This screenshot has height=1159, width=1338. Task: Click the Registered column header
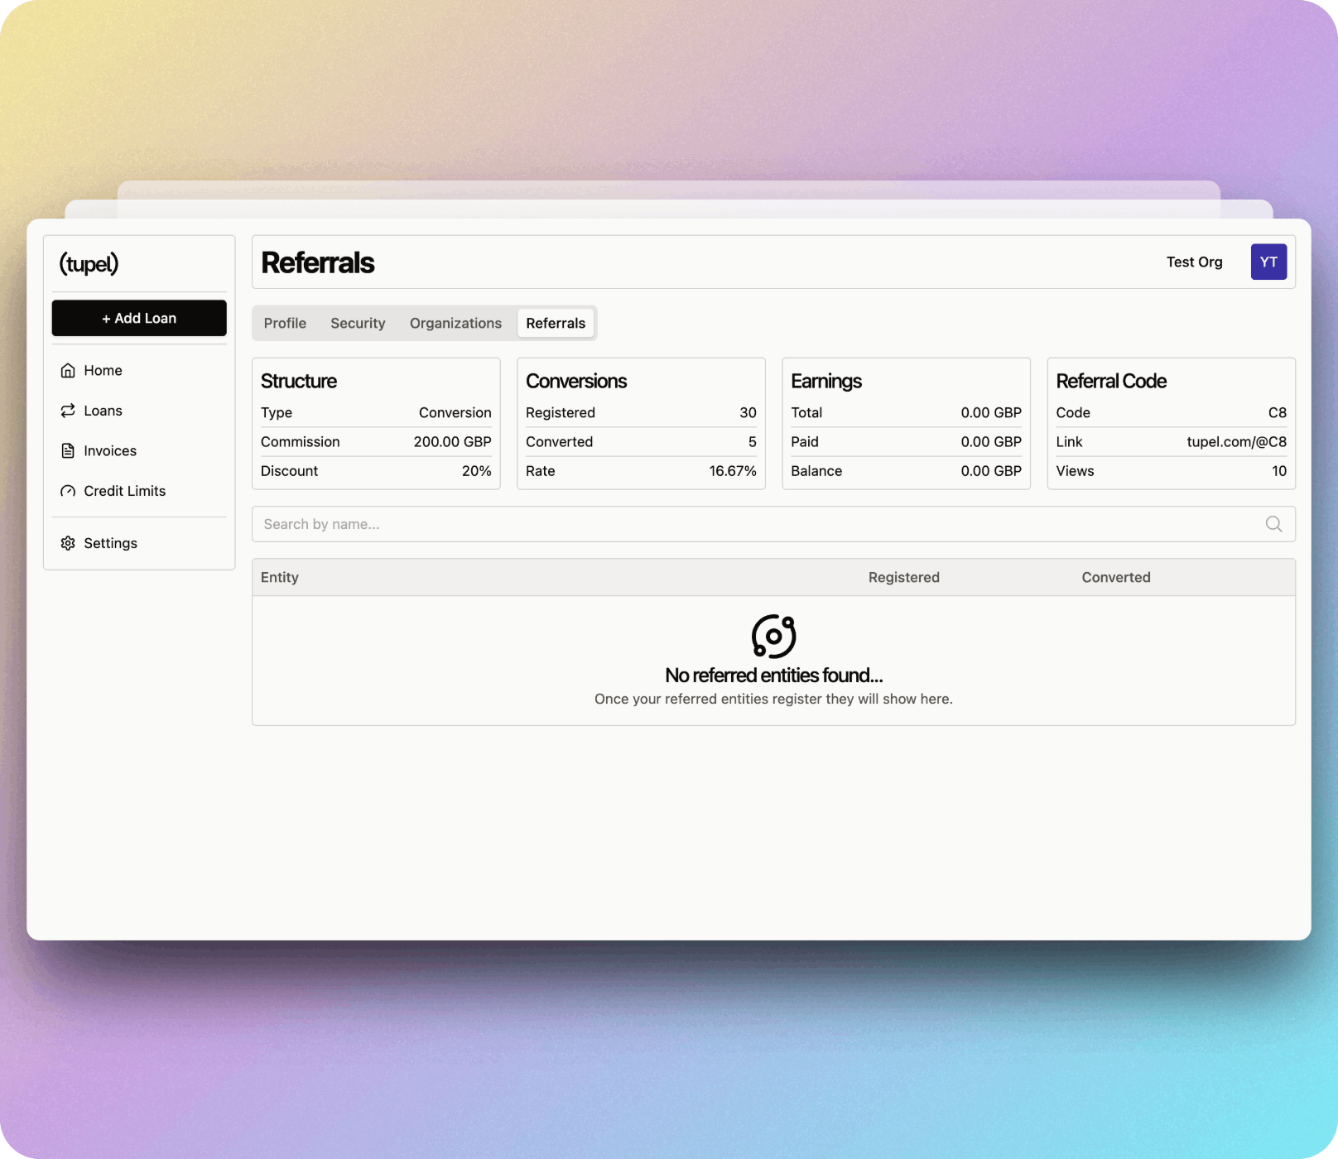(x=903, y=577)
